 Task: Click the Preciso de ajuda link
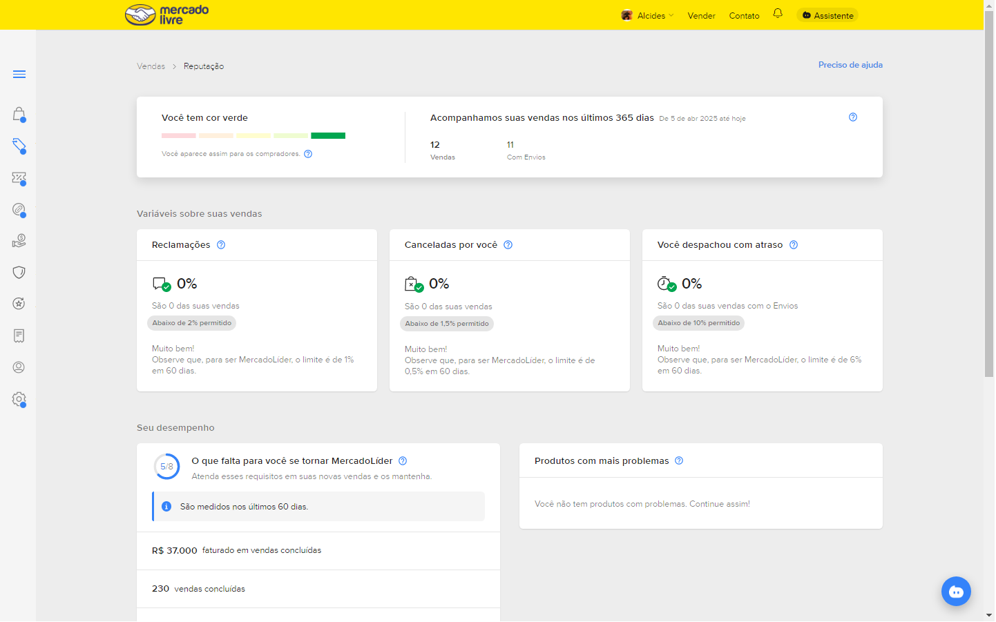point(850,65)
